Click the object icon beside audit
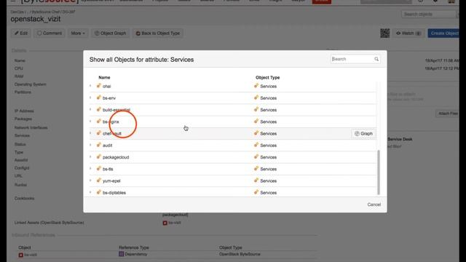Viewport: 466px width, 262px height. point(99,145)
